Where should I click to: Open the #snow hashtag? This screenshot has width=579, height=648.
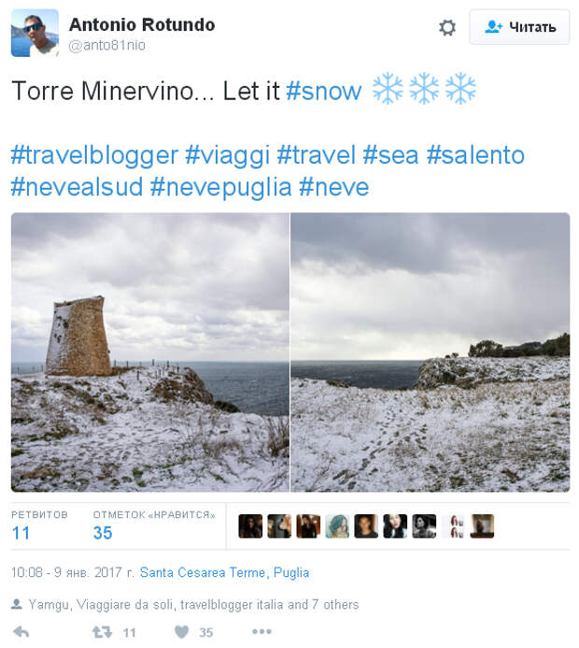[324, 91]
